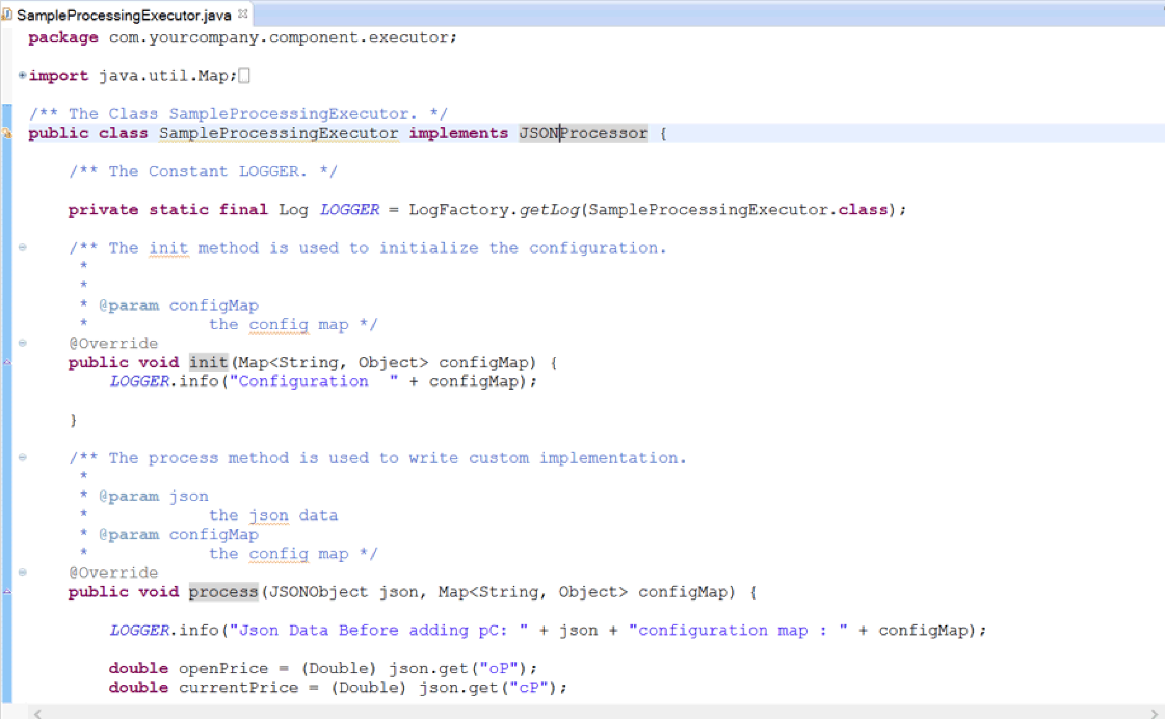Click 'com.yourcompany.component.executor' package name
Image resolution: width=1165 pixels, height=719 pixels.
[x=278, y=38]
